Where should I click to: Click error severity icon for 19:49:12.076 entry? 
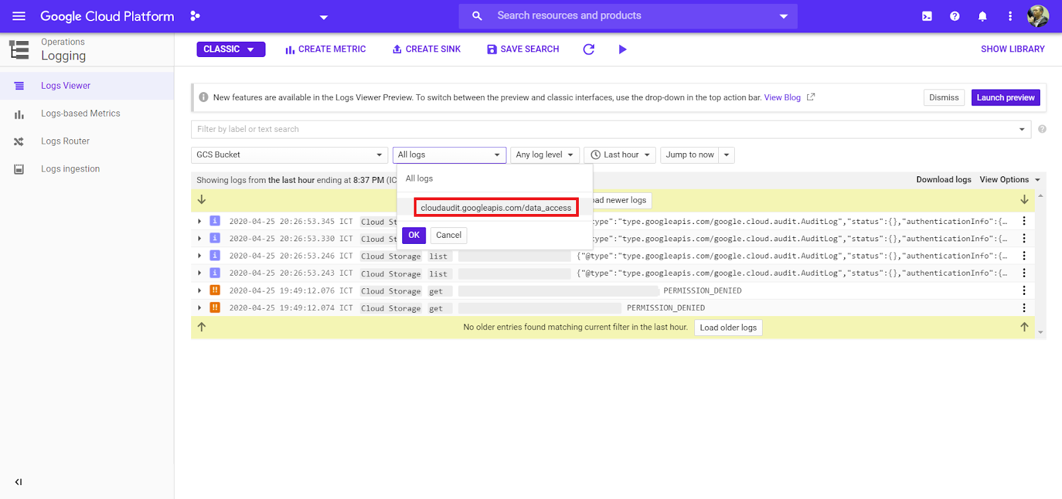(x=215, y=290)
